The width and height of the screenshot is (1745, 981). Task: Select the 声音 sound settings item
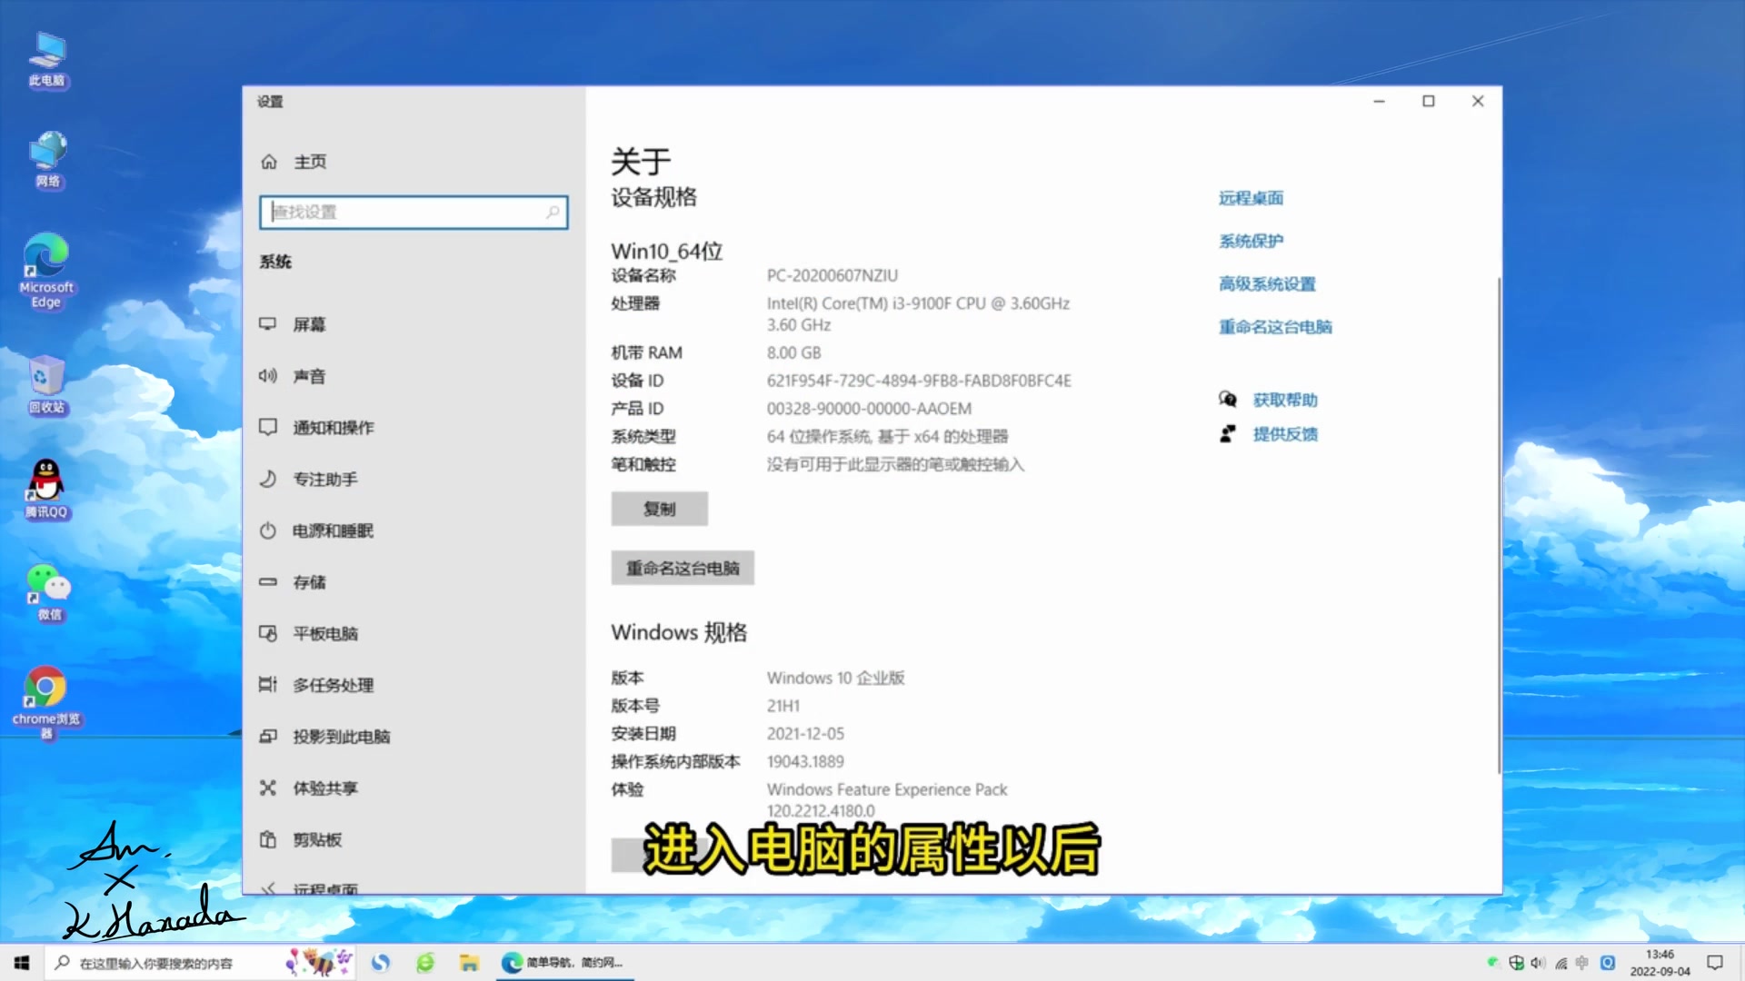point(309,376)
